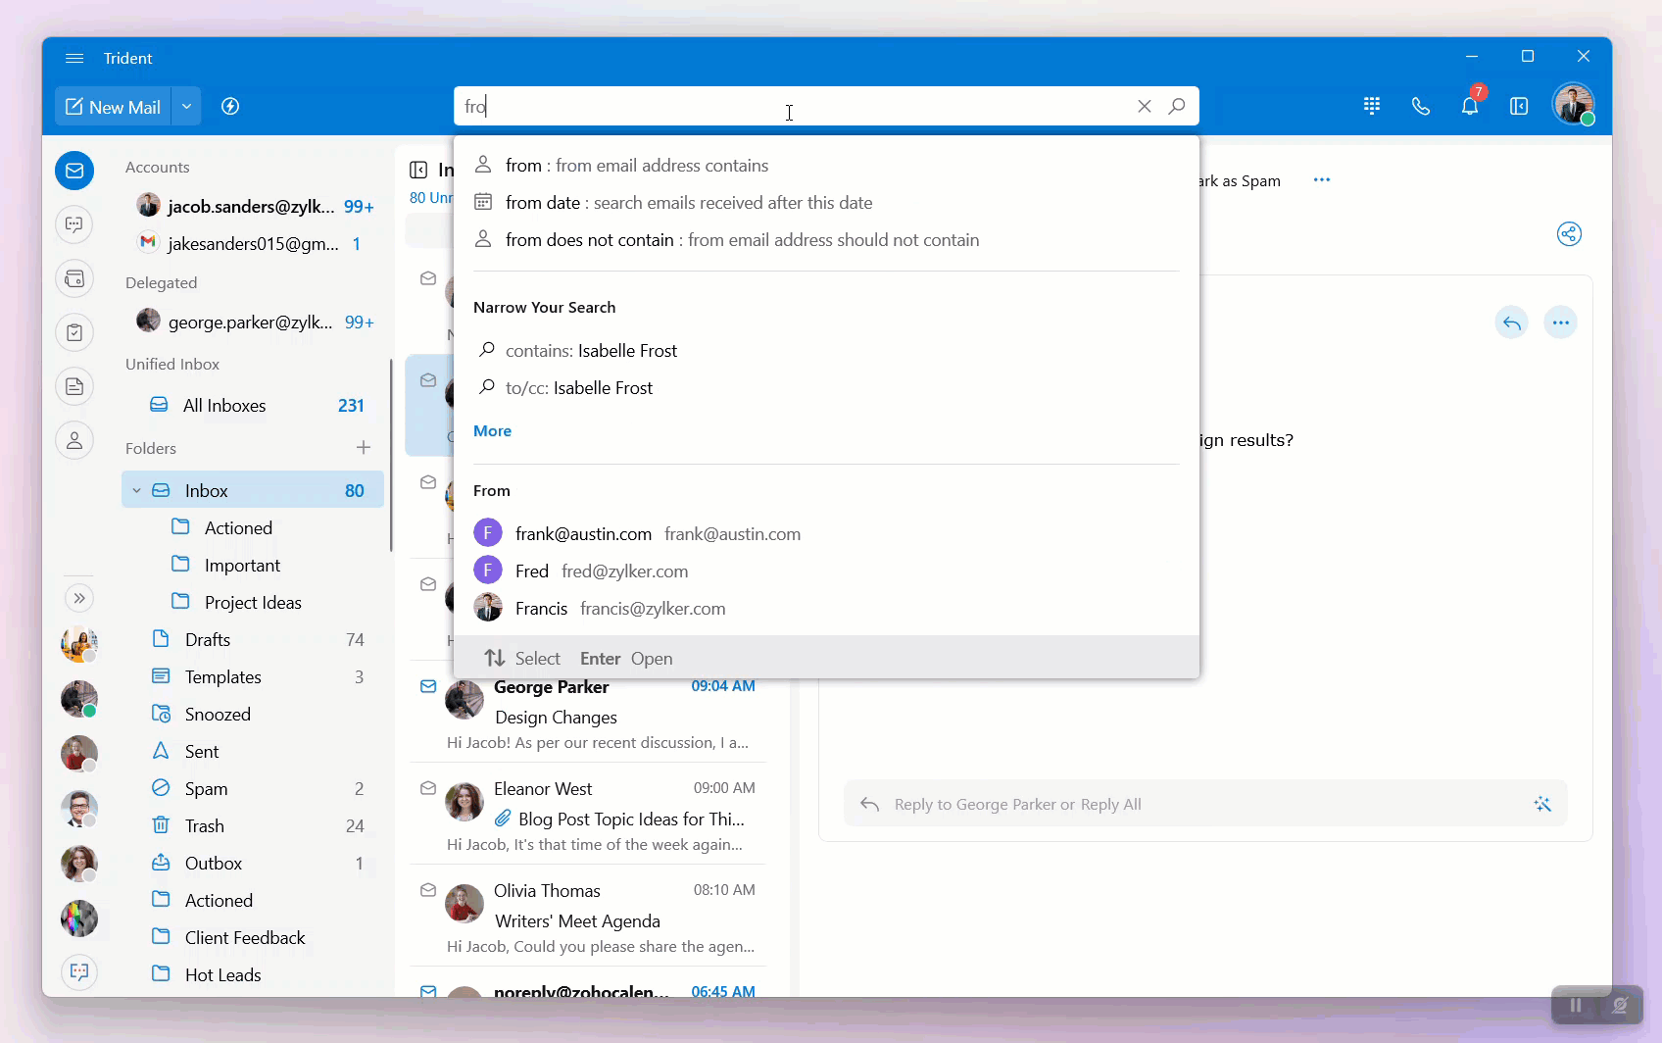Viewport: 1662px width, 1043px height.
Task: Toggle the side panel layout icon
Action: [x=1519, y=106]
